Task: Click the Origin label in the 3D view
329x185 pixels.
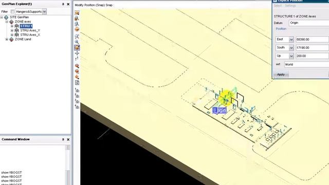Action: [x=220, y=110]
